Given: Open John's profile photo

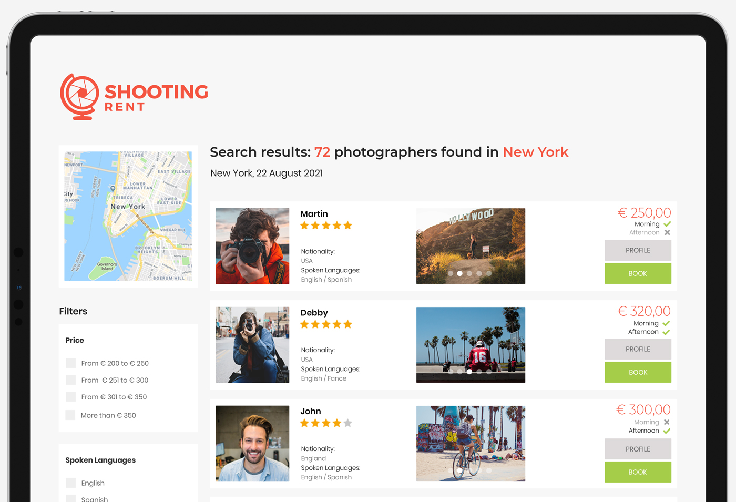Looking at the screenshot, I should (x=252, y=444).
